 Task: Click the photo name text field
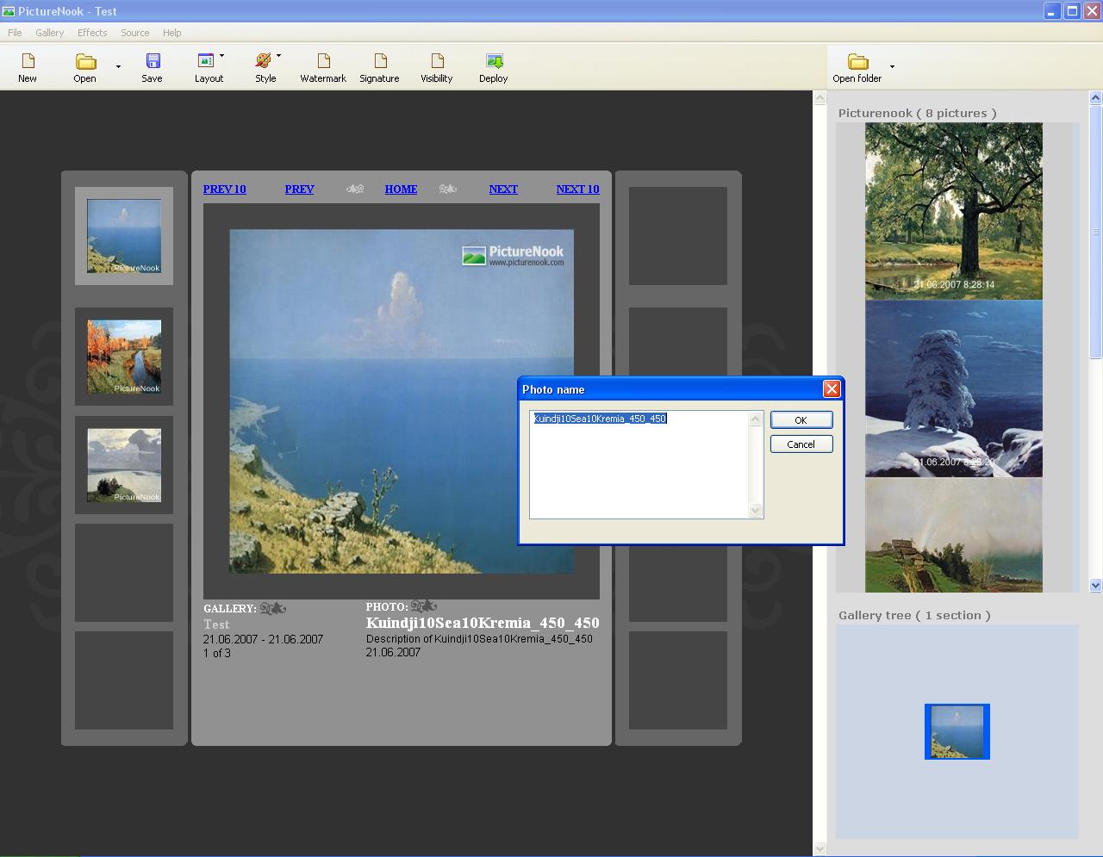(x=639, y=464)
